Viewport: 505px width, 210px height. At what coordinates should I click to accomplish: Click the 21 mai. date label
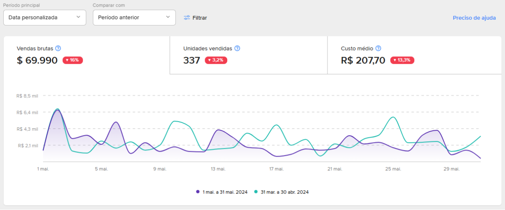point(334,169)
